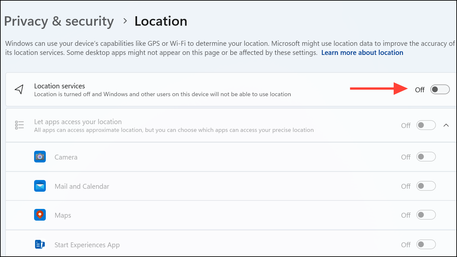
Task: Toggle Let apps access your location switch
Action: (426, 125)
